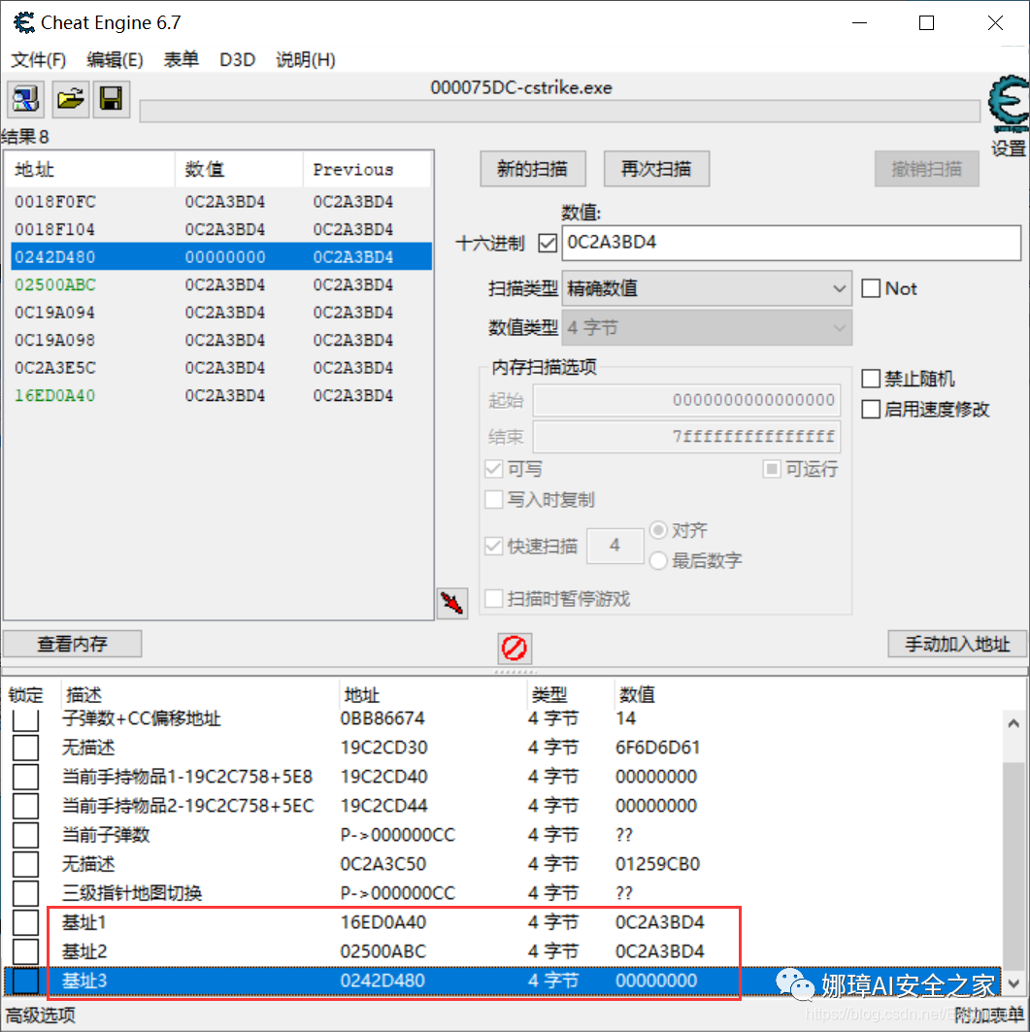
Task: Click the Cheat Engine title bar icon
Action: coord(24,22)
